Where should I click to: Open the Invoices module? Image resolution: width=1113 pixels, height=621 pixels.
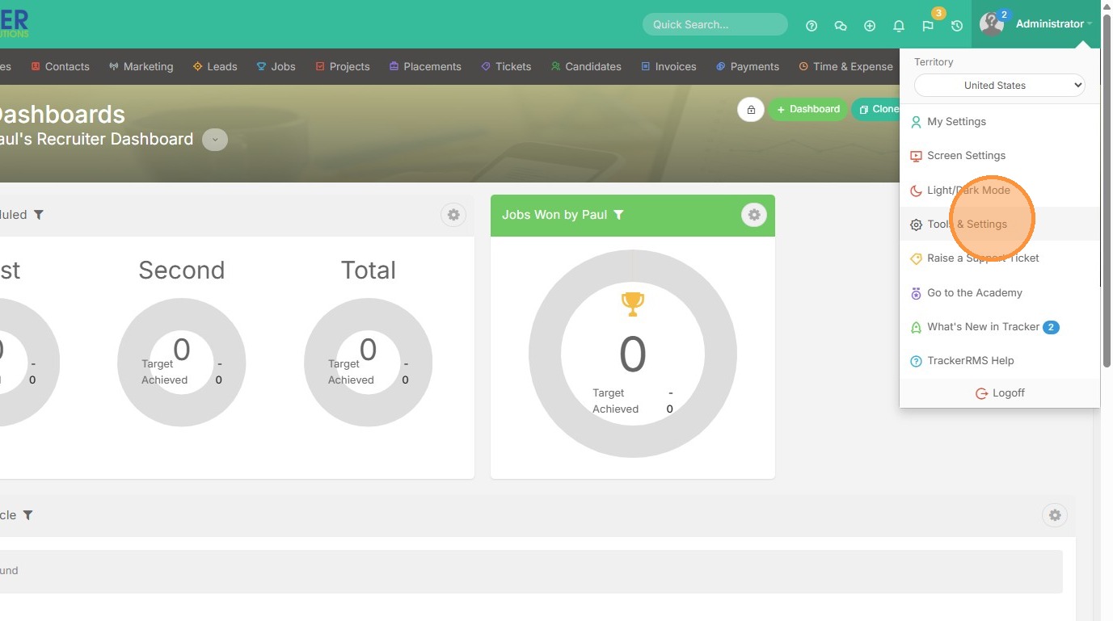(668, 66)
